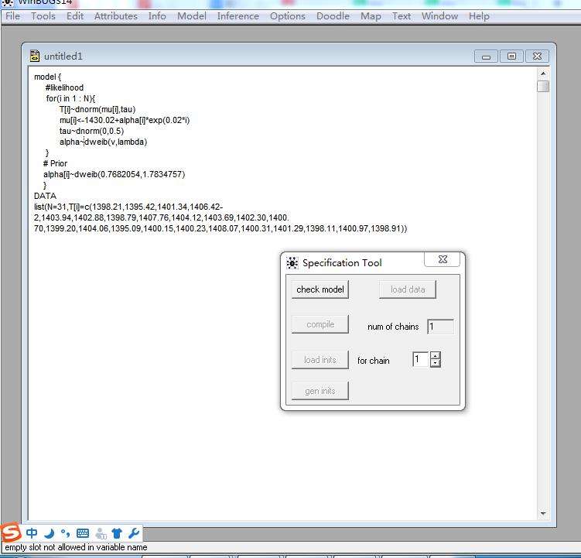Click the status message 'empty slot not allowed'

(76, 547)
